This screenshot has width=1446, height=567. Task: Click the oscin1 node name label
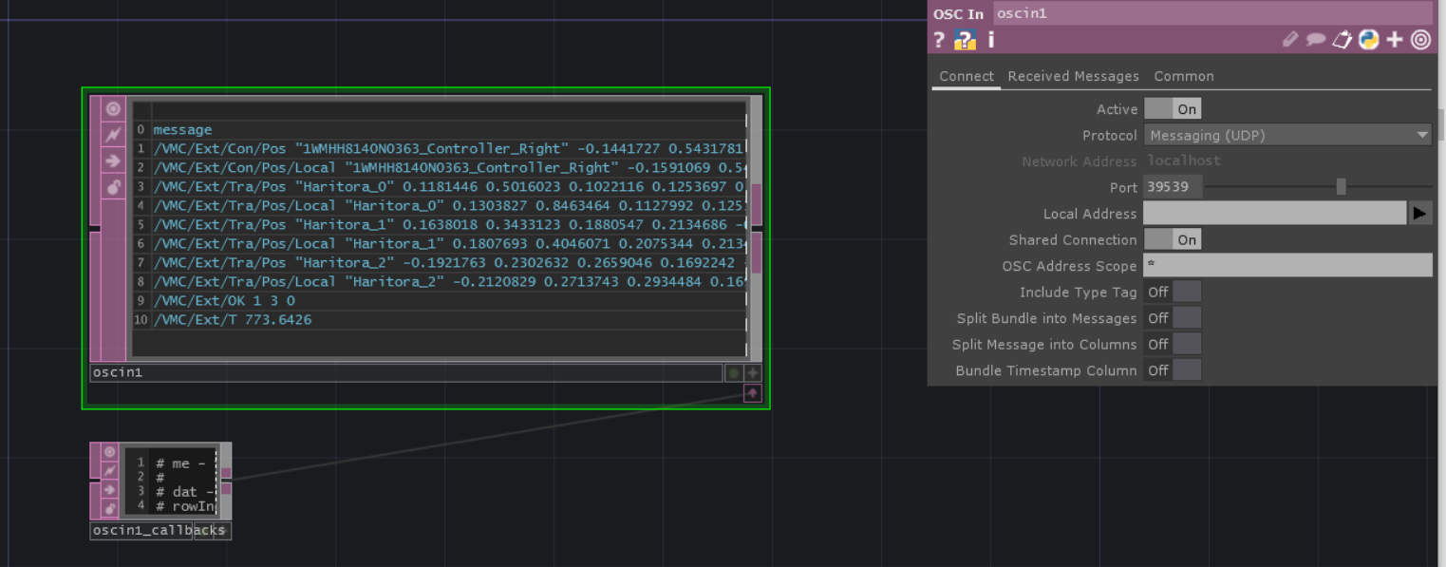[x=406, y=373]
